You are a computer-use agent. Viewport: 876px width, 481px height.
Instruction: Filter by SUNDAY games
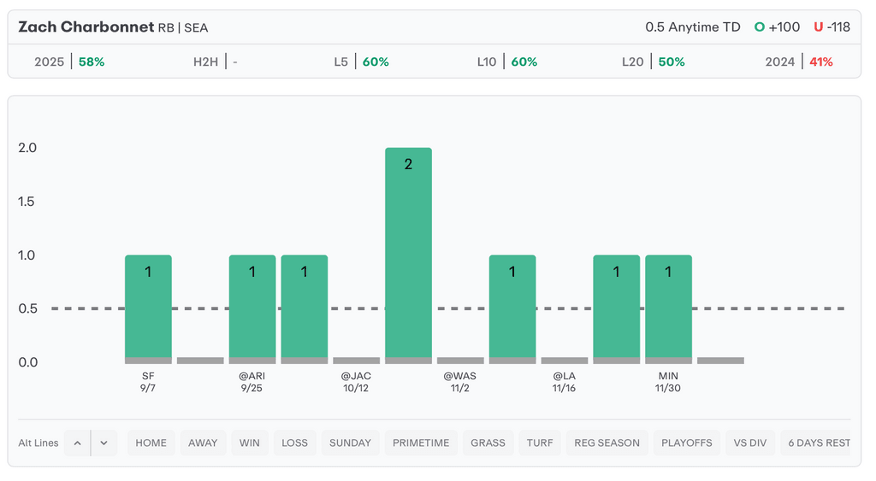coord(350,443)
